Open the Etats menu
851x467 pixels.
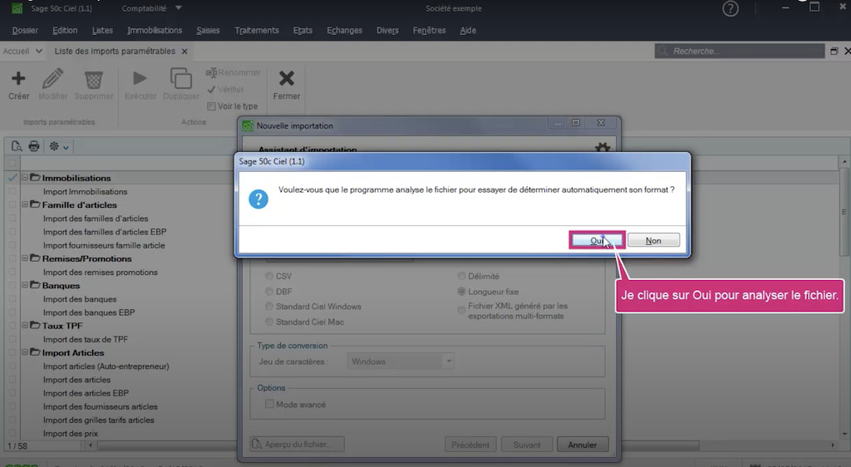tap(303, 31)
